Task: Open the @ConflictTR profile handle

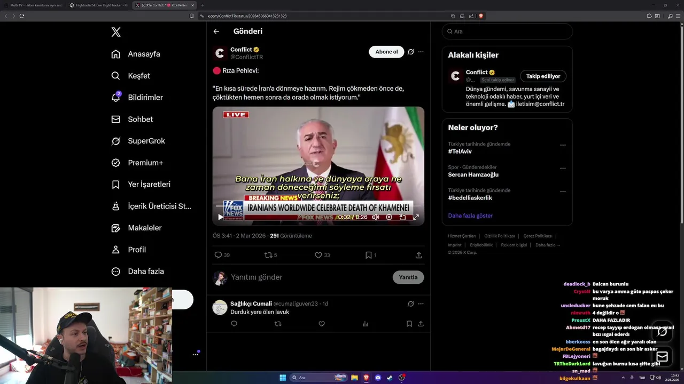Action: [246, 57]
